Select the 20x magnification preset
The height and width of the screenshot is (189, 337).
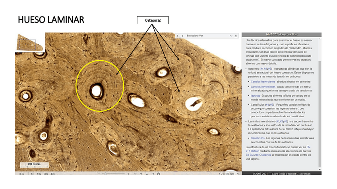click(46, 174)
